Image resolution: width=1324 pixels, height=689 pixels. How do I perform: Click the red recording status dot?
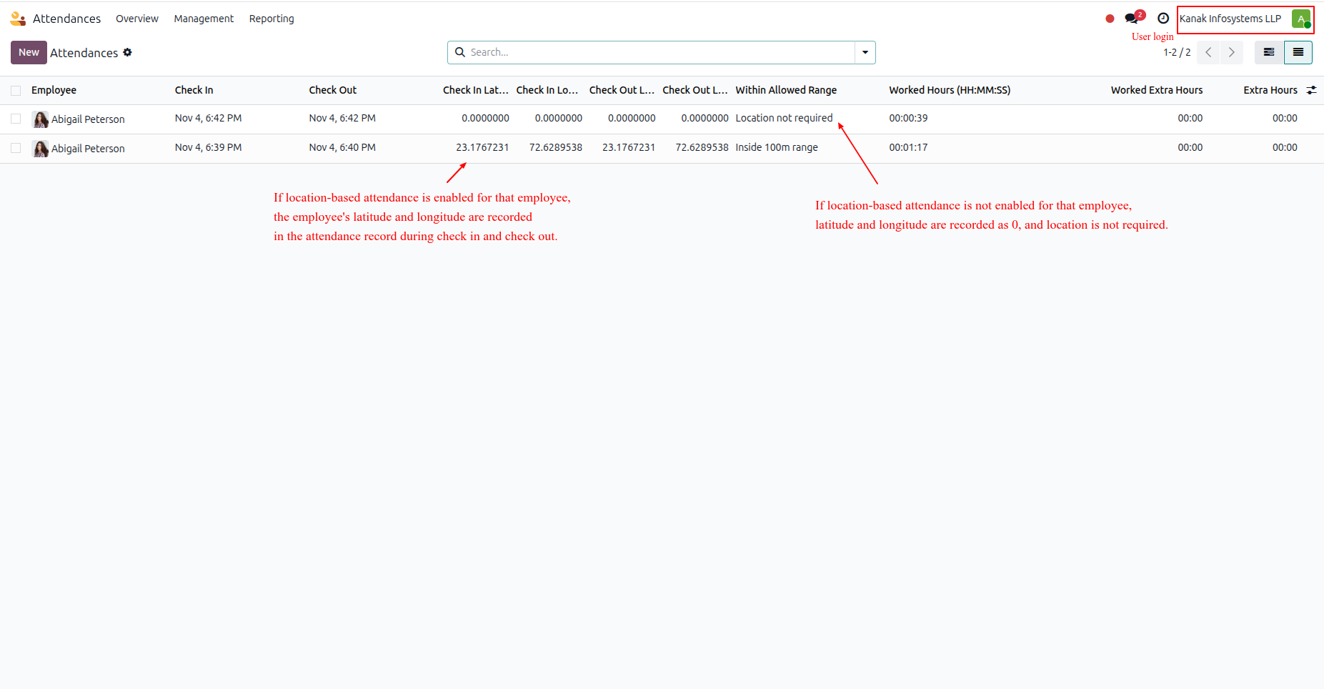1110,19
